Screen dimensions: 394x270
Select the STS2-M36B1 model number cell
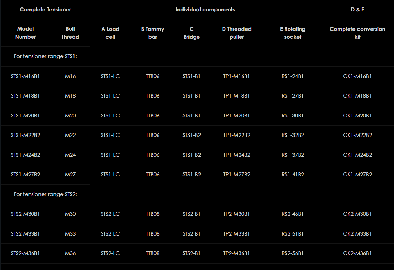coord(25,253)
